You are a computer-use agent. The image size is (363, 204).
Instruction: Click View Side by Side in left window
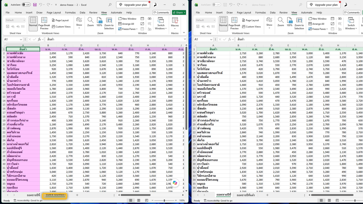149,19
